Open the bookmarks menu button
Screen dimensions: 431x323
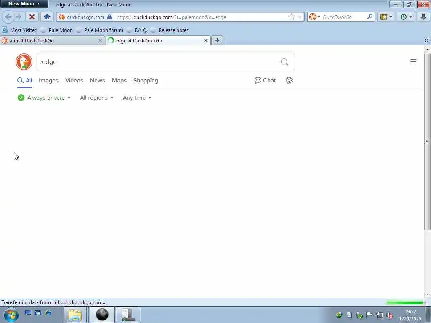point(386,17)
